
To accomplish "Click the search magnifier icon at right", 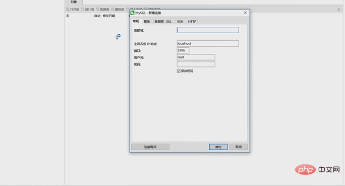I will [338, 10].
